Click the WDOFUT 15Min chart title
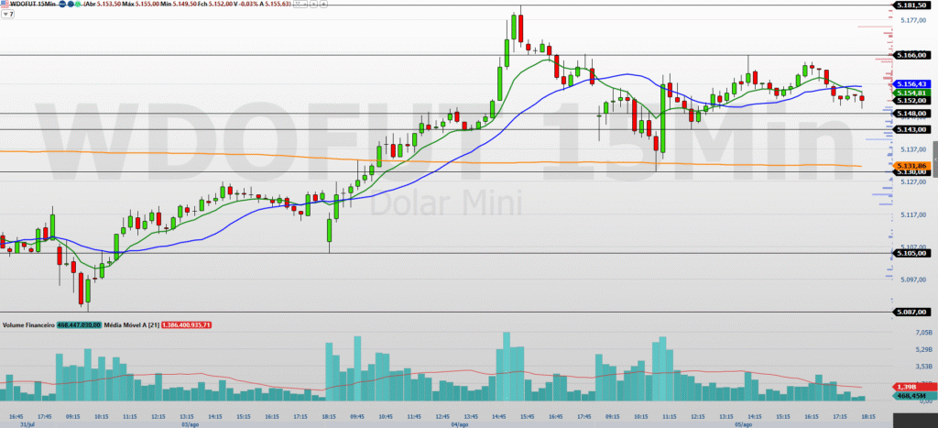This screenshot has width=938, height=428. tap(32, 5)
